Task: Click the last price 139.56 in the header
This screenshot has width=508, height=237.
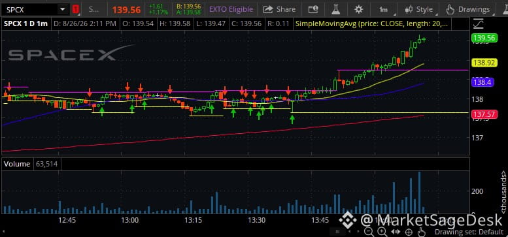Action: tap(126, 10)
